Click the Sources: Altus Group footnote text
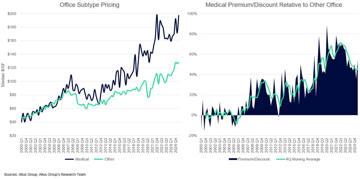 point(45,174)
